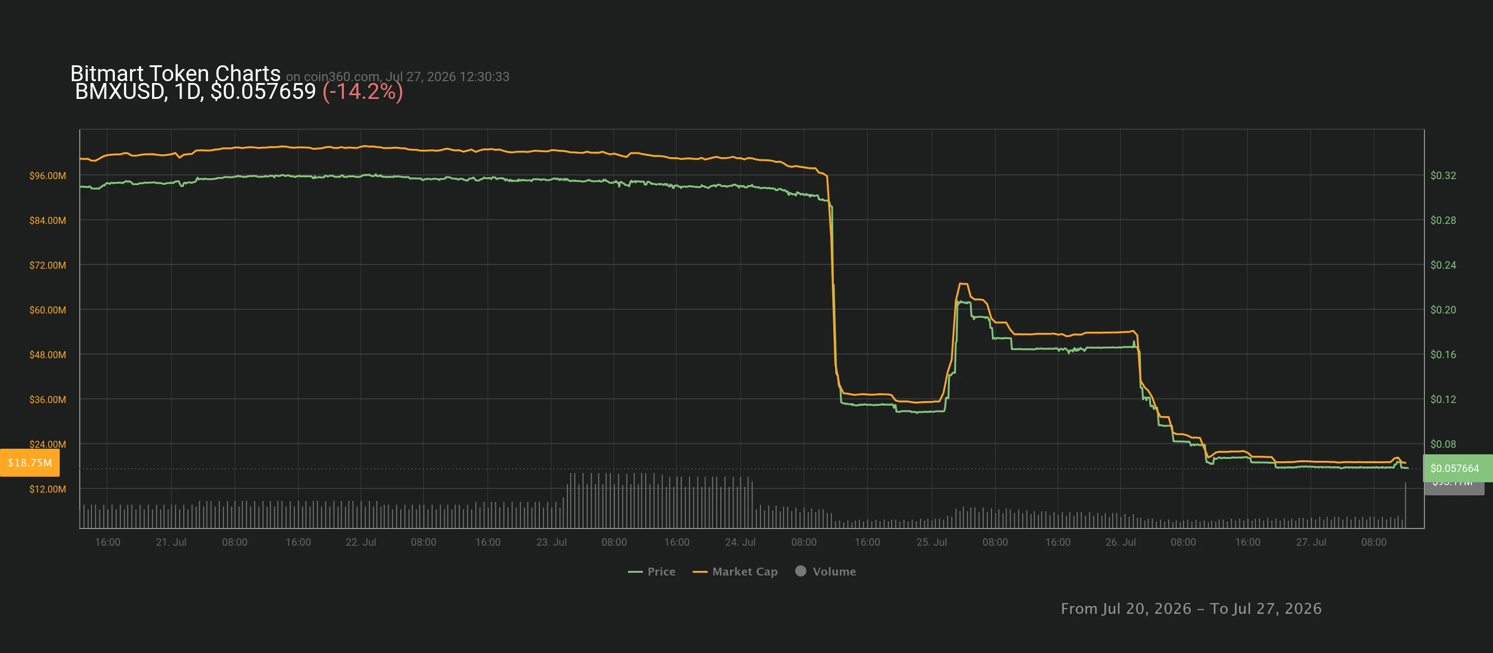Click the $0.28 price axis label
This screenshot has width=1493, height=653.
[1443, 220]
